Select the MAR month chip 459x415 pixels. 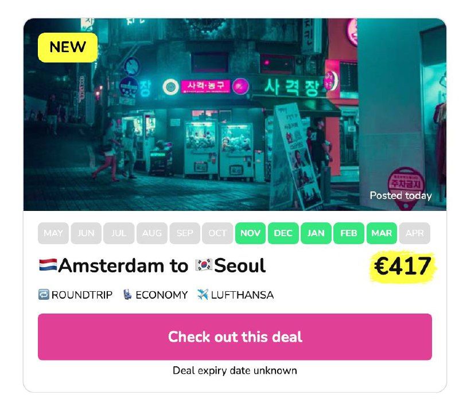click(x=382, y=233)
